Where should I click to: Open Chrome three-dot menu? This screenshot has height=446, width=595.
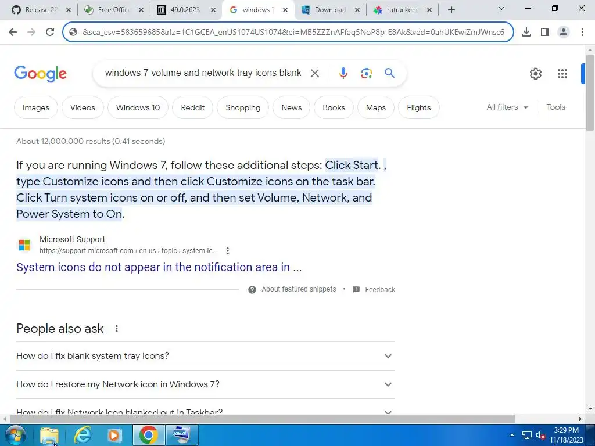(582, 32)
